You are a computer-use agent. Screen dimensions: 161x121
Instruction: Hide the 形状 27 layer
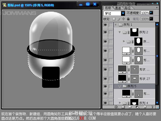point(105,79)
